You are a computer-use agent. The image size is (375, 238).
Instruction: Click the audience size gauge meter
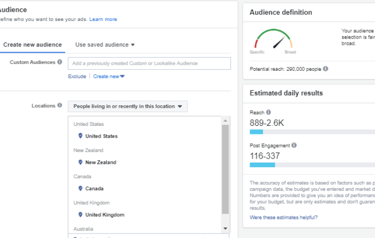[273, 39]
